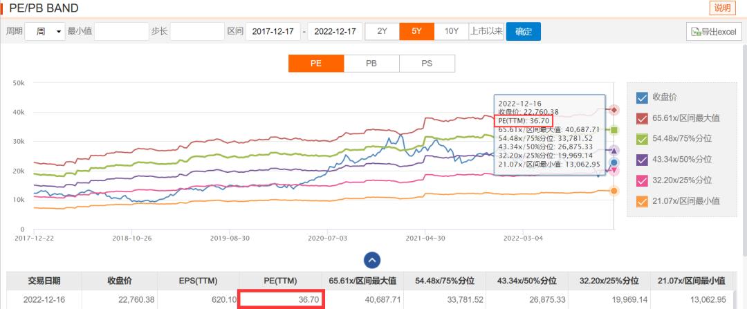This screenshot has width=747, height=309.
Task: Click the 54.48x/75%分位 column header
Action: tap(445, 281)
